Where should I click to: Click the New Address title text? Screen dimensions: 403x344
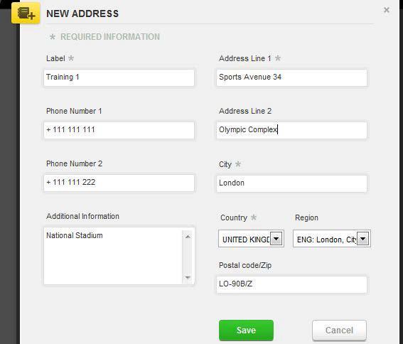point(82,14)
